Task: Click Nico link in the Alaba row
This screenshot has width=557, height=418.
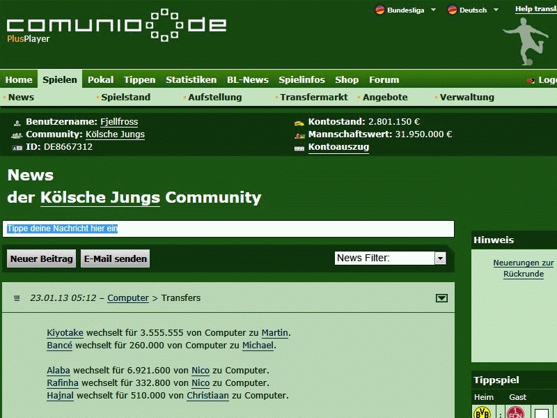Action: [201, 371]
